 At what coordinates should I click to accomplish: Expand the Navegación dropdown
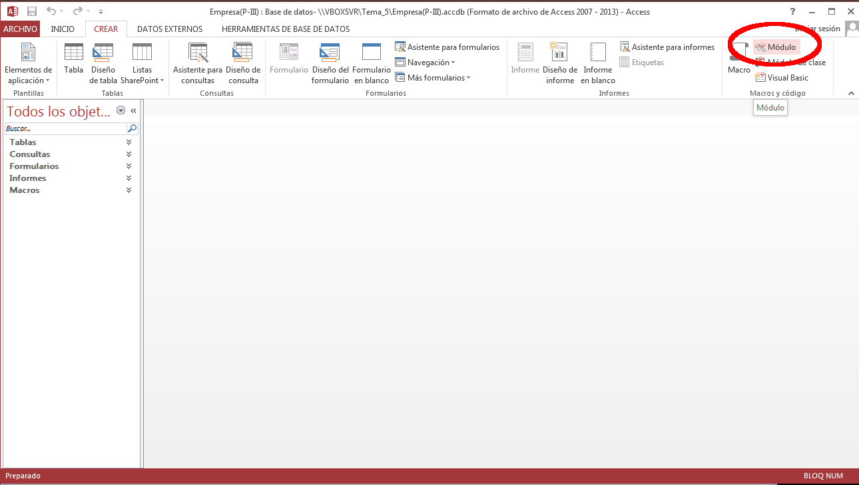coord(425,63)
